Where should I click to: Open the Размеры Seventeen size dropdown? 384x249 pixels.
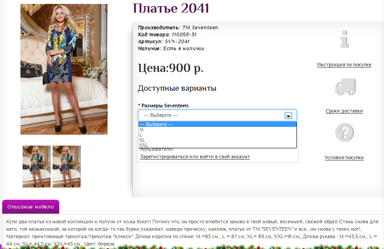pos(217,115)
